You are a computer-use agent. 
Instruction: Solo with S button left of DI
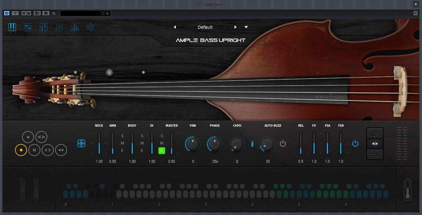click(x=142, y=136)
